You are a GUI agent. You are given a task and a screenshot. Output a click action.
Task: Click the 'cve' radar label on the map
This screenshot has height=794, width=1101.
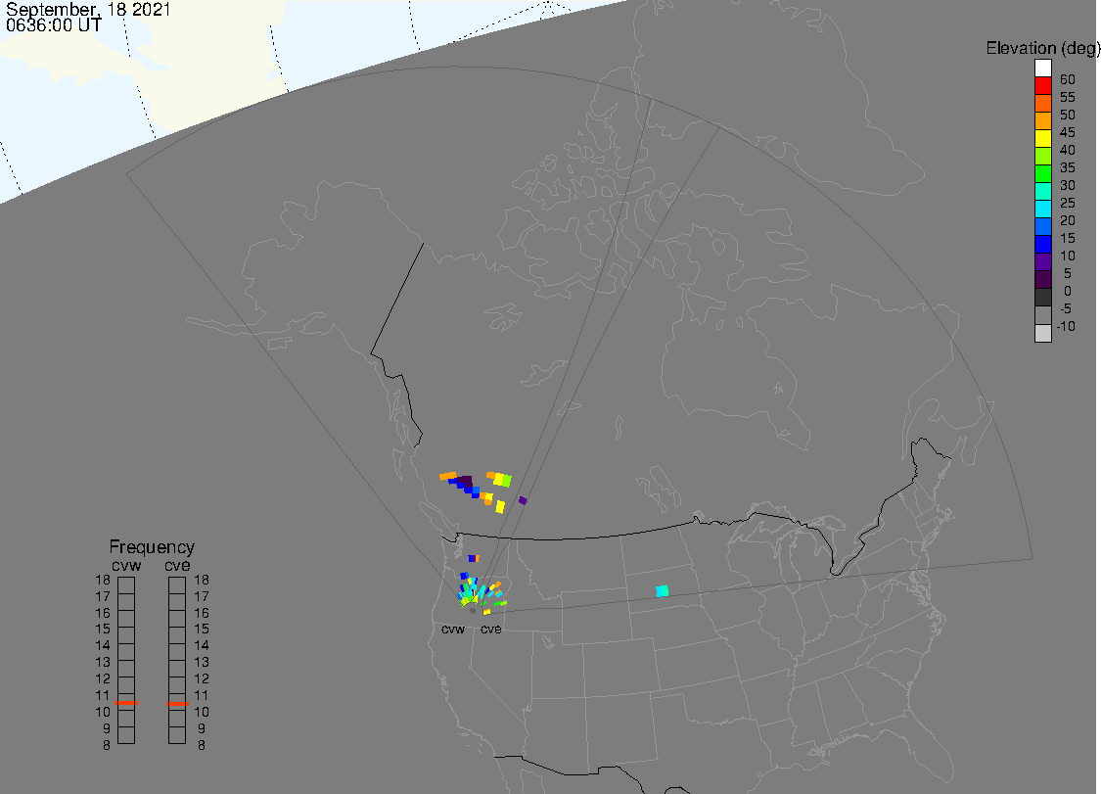click(491, 630)
